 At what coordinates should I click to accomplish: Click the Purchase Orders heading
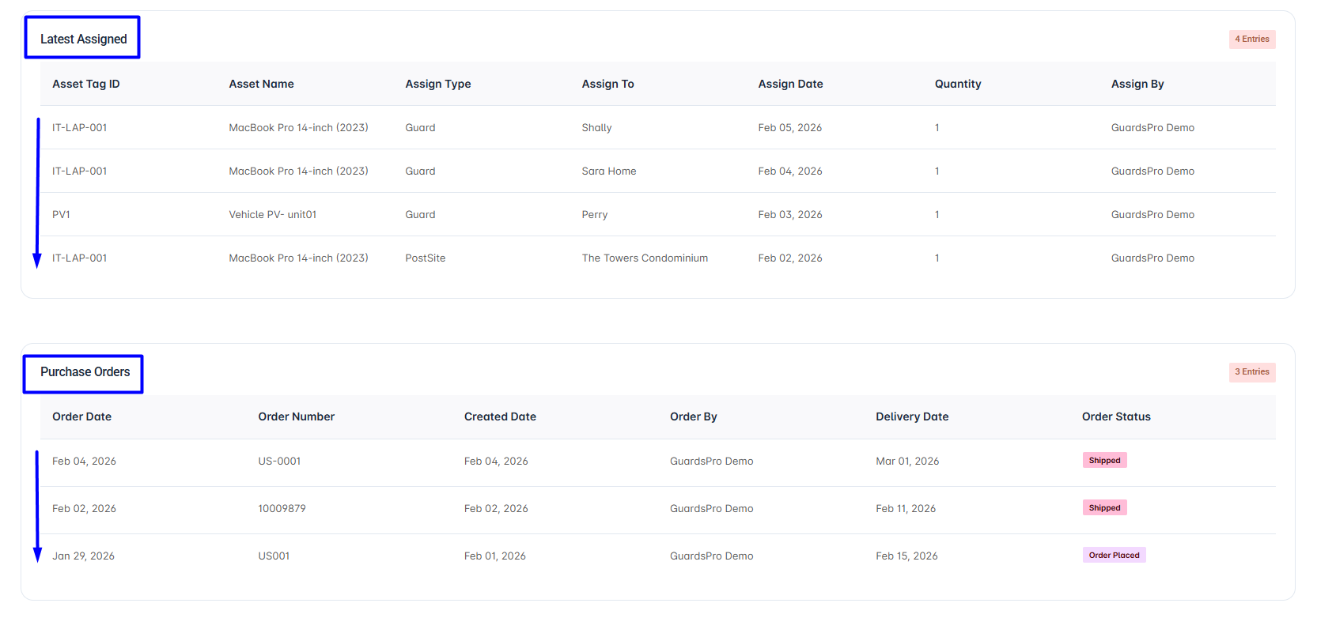(x=85, y=371)
